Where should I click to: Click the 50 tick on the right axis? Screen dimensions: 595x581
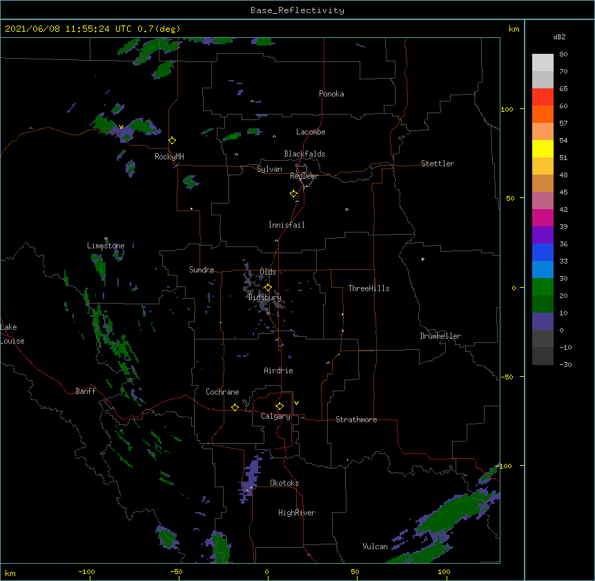click(510, 198)
